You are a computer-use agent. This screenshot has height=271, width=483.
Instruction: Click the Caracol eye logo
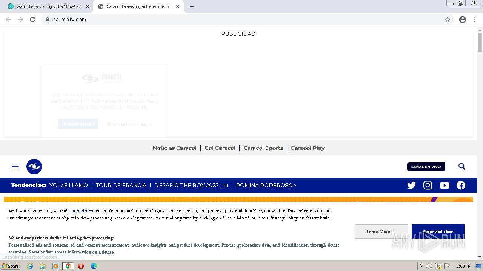click(34, 167)
